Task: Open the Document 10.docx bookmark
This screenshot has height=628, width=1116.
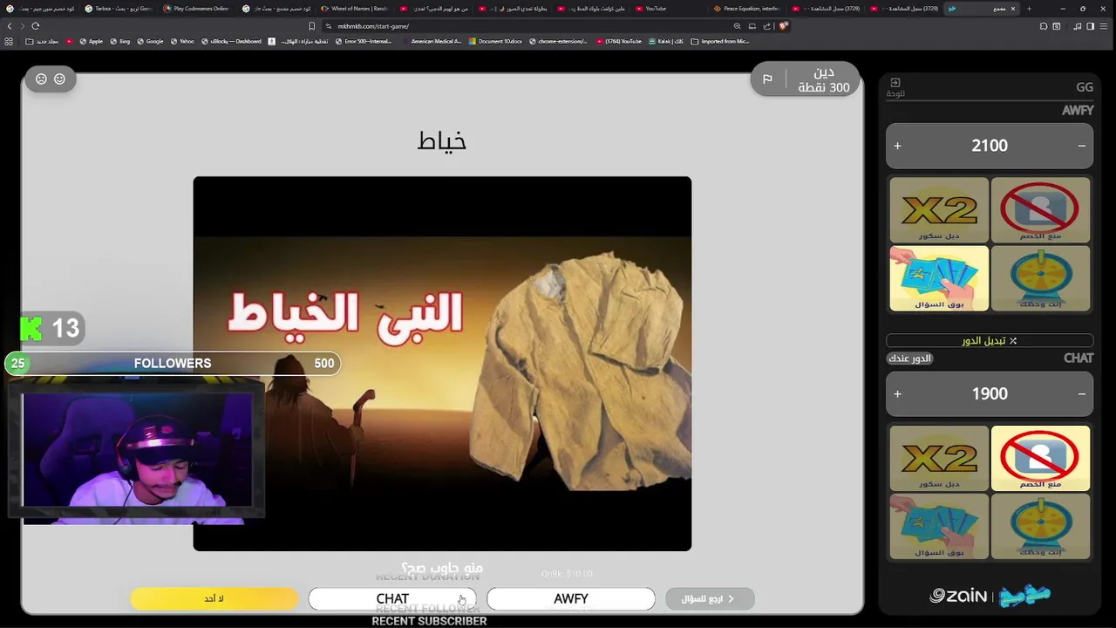Action: [496, 41]
